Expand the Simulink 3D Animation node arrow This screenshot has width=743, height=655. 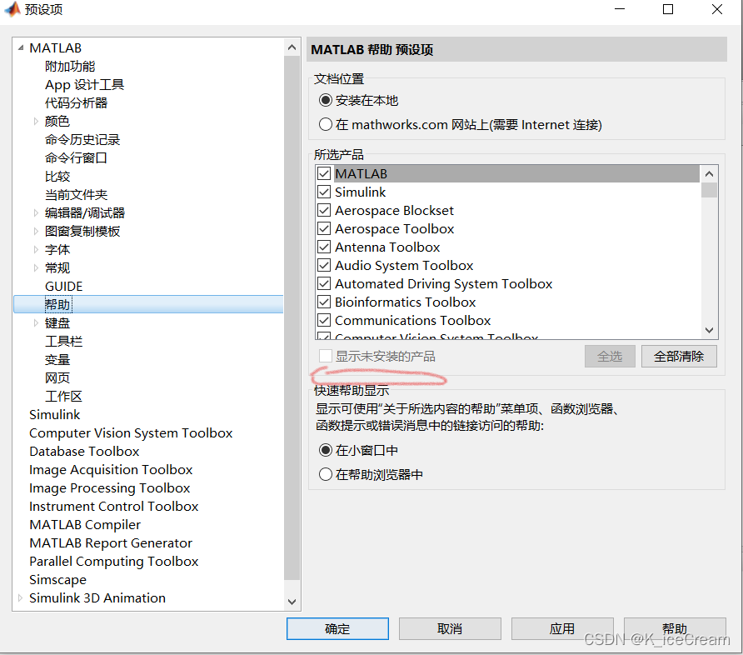coord(20,598)
